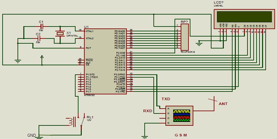The height and width of the screenshot is (139, 277).
Task: Select the X1 crystal component
Action: [60, 34]
